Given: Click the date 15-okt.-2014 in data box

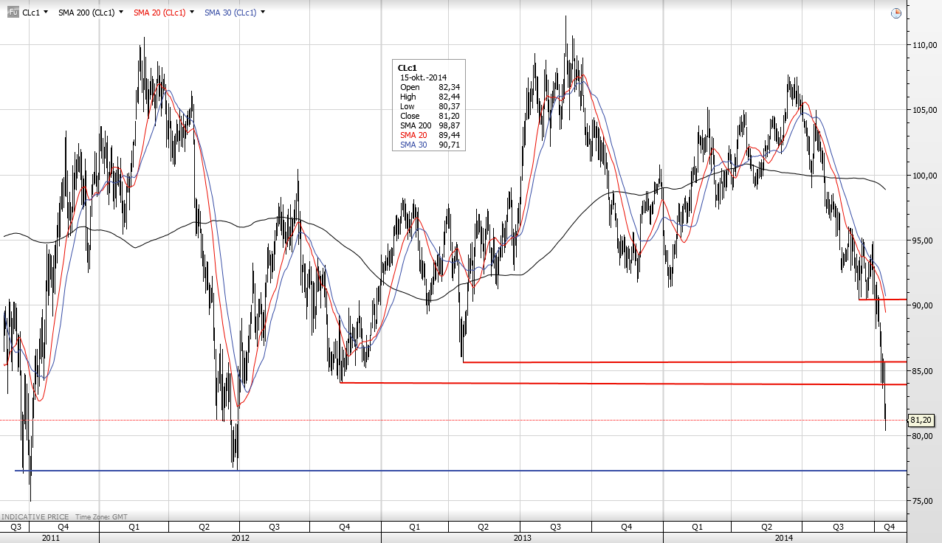Looking at the screenshot, I should (423, 77).
